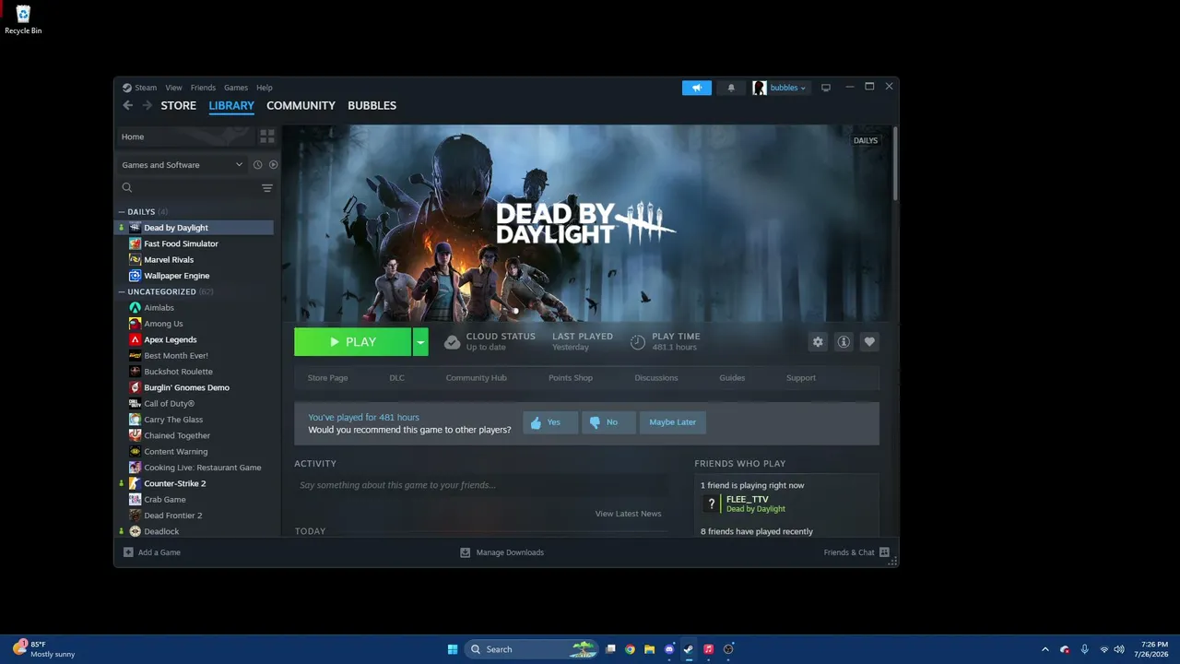Open the Friends & Chat icon
Image resolution: width=1180 pixels, height=664 pixels.
click(884, 552)
